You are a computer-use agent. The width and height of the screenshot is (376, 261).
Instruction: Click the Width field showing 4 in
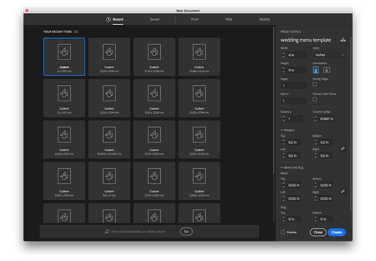297,55
